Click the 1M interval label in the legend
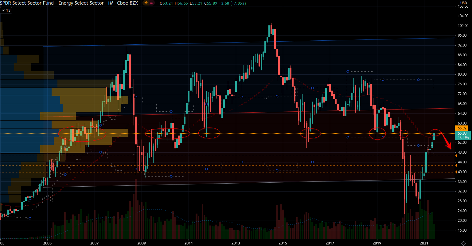This screenshot has height=246, width=472. pyautogui.click(x=111, y=3)
